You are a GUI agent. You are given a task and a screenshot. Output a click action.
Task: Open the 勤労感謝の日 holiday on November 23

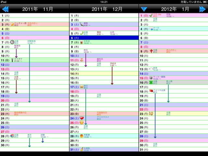(20, 113)
